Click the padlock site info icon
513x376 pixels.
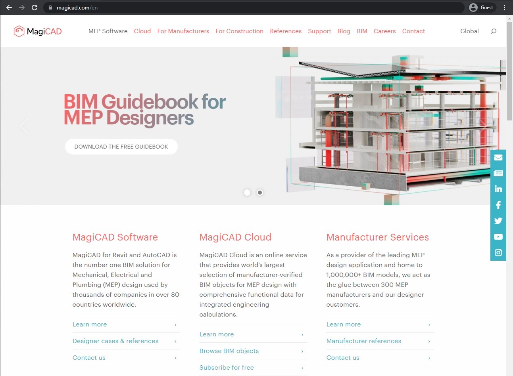tap(50, 8)
